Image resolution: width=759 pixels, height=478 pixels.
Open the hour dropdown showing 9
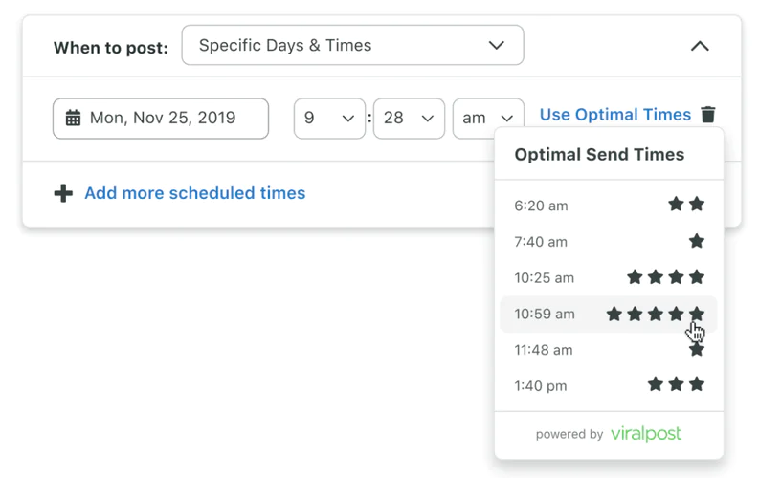pyautogui.click(x=329, y=119)
